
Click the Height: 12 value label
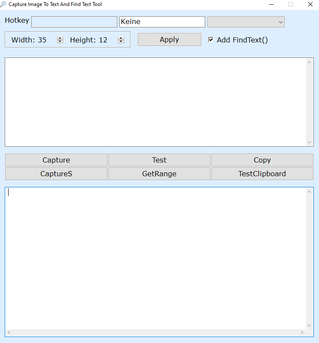coord(88,40)
